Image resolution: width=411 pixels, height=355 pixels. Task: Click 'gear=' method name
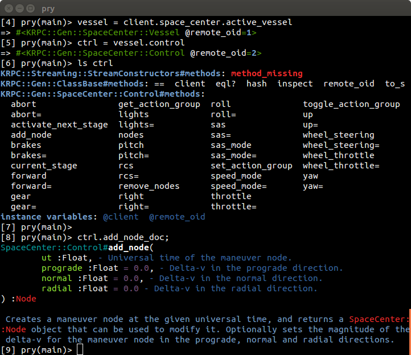point(23,207)
